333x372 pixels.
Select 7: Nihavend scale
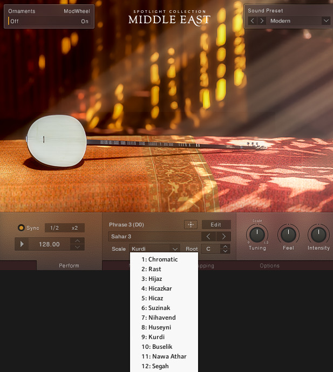[x=164, y=318]
